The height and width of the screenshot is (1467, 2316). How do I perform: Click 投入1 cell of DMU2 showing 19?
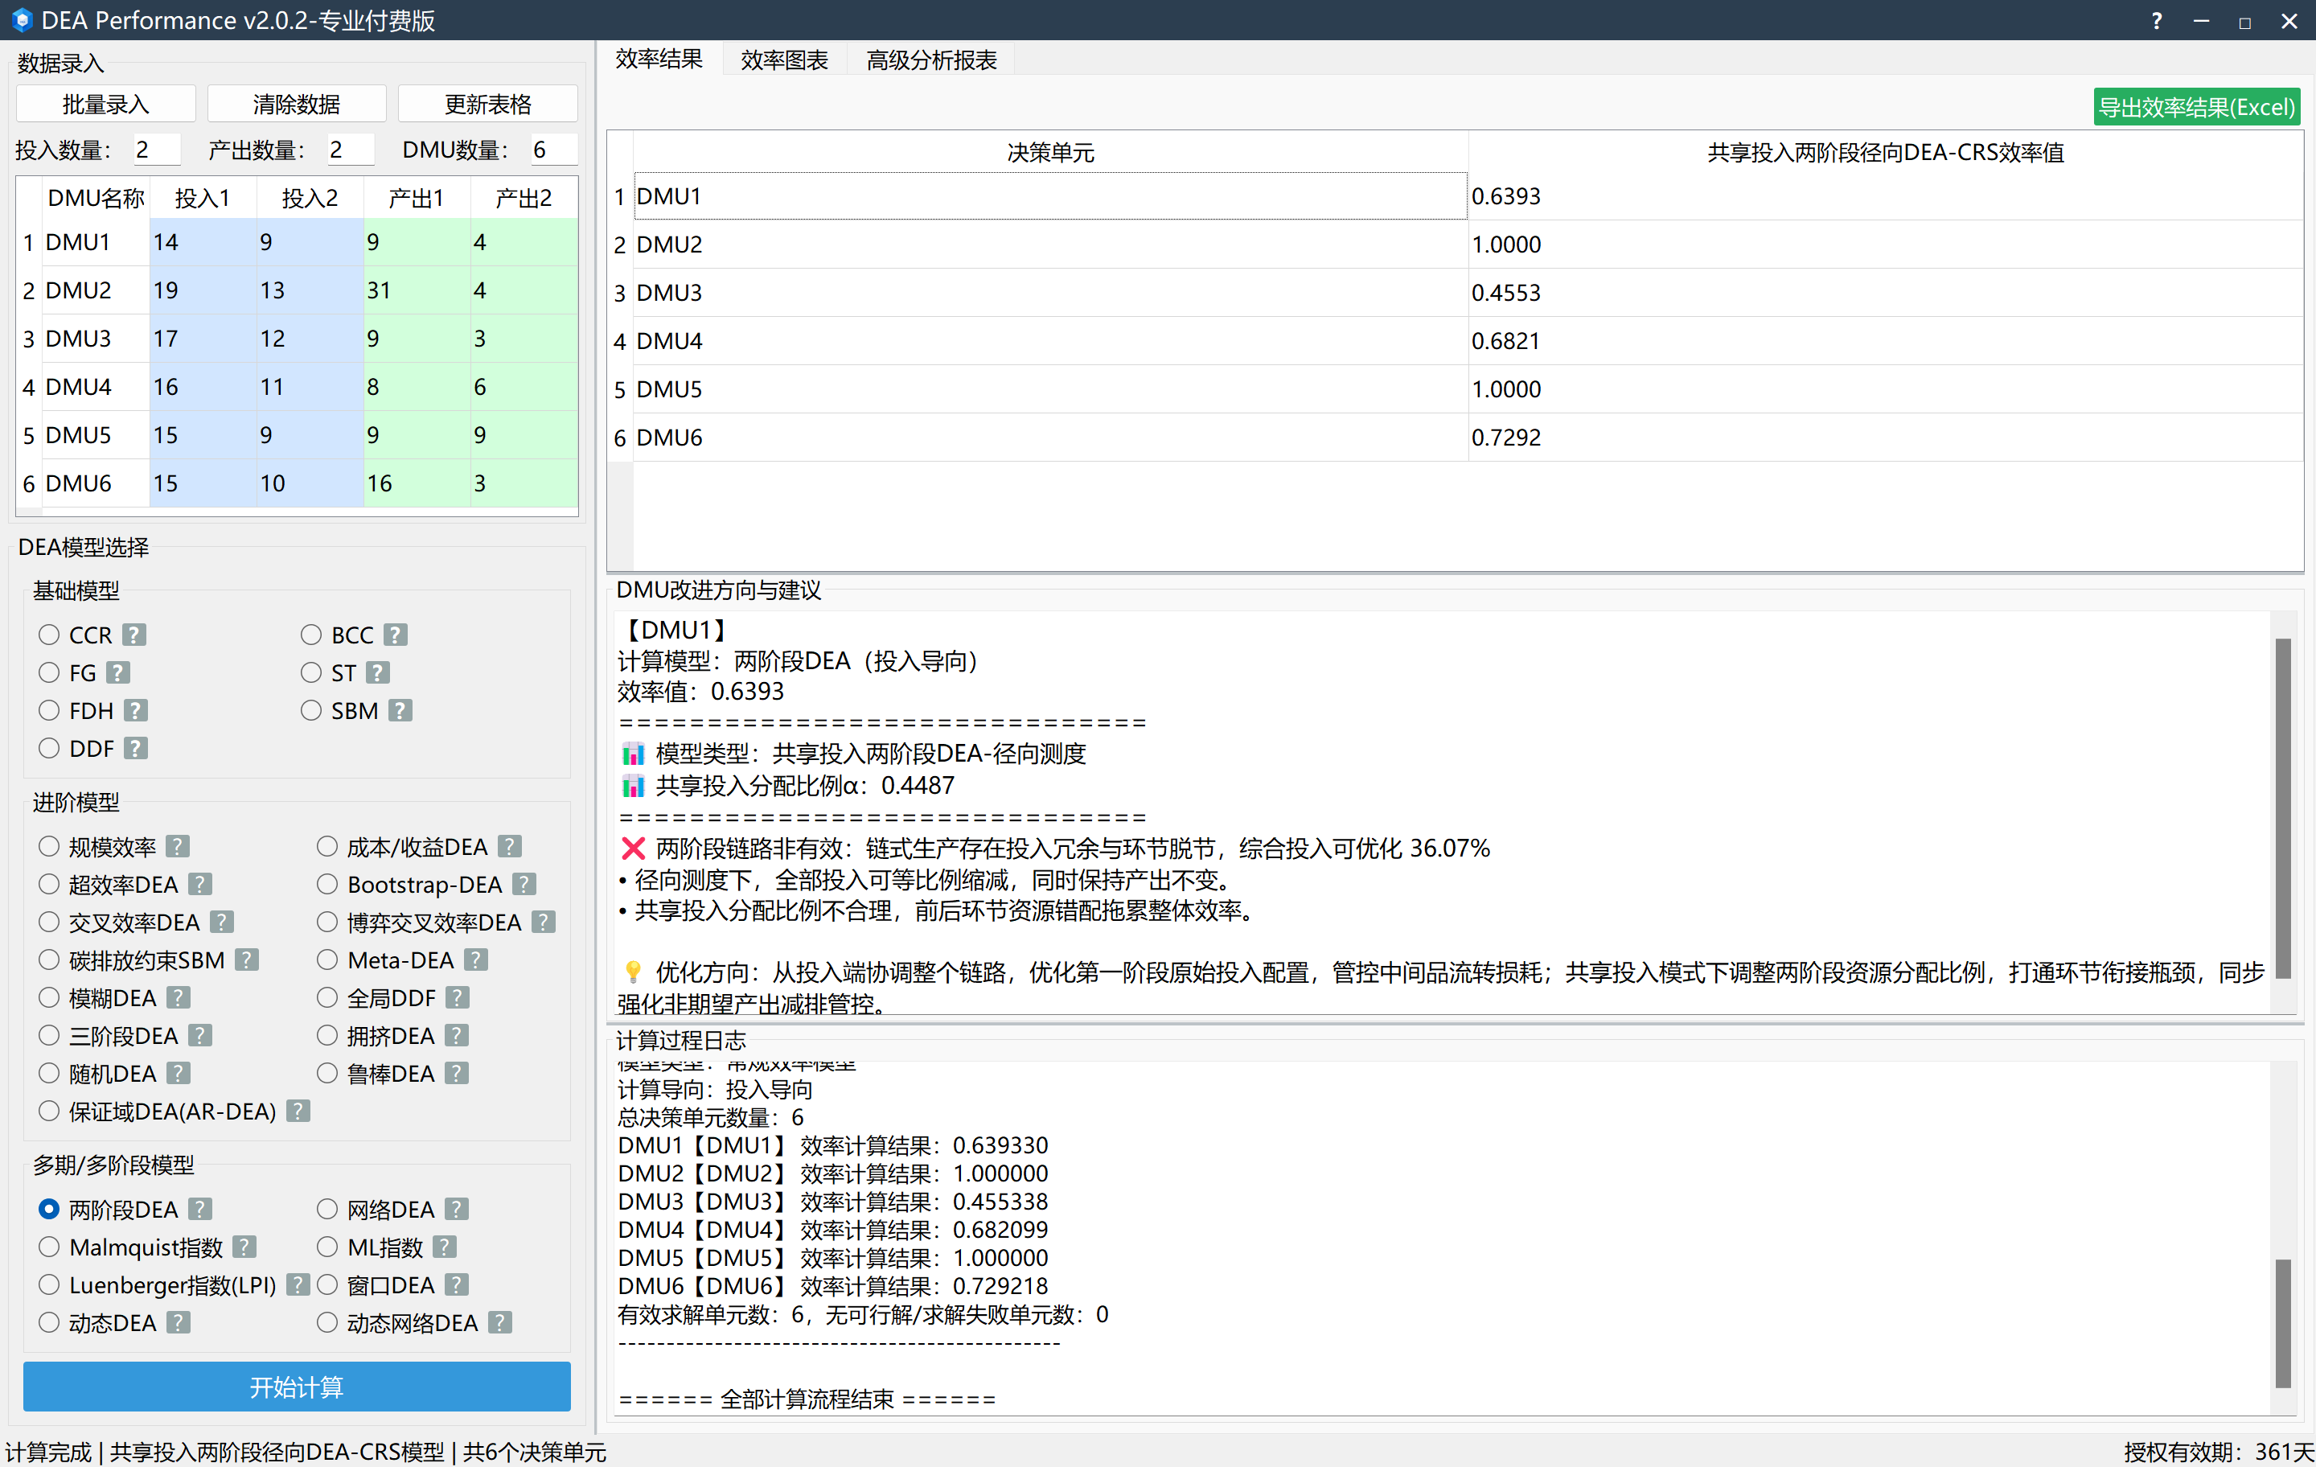tap(203, 290)
